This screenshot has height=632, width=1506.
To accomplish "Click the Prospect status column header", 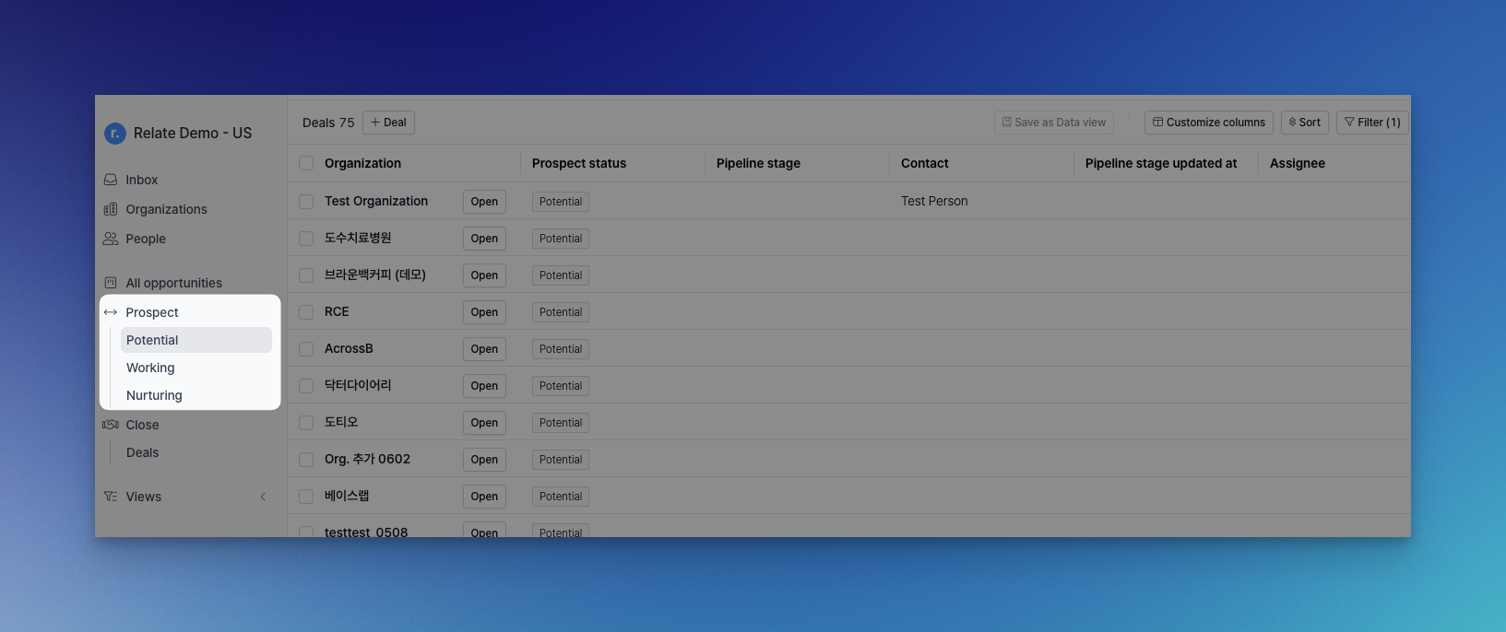I will point(579,163).
